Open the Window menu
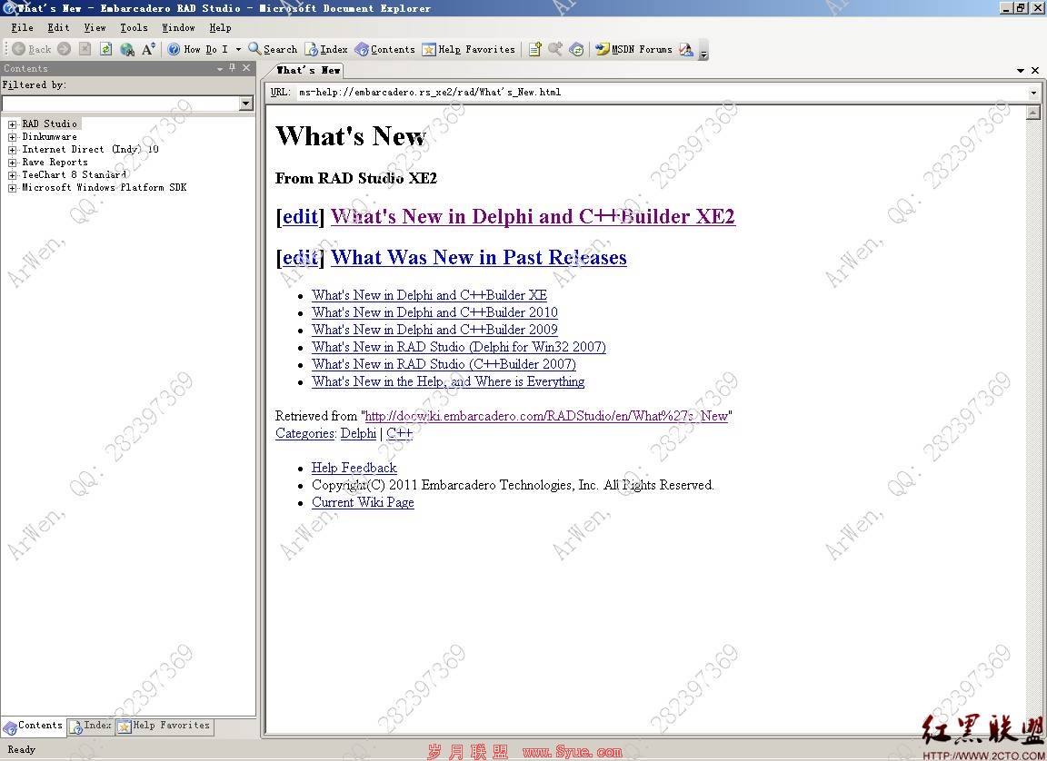Image resolution: width=1047 pixels, height=761 pixels. tap(178, 27)
